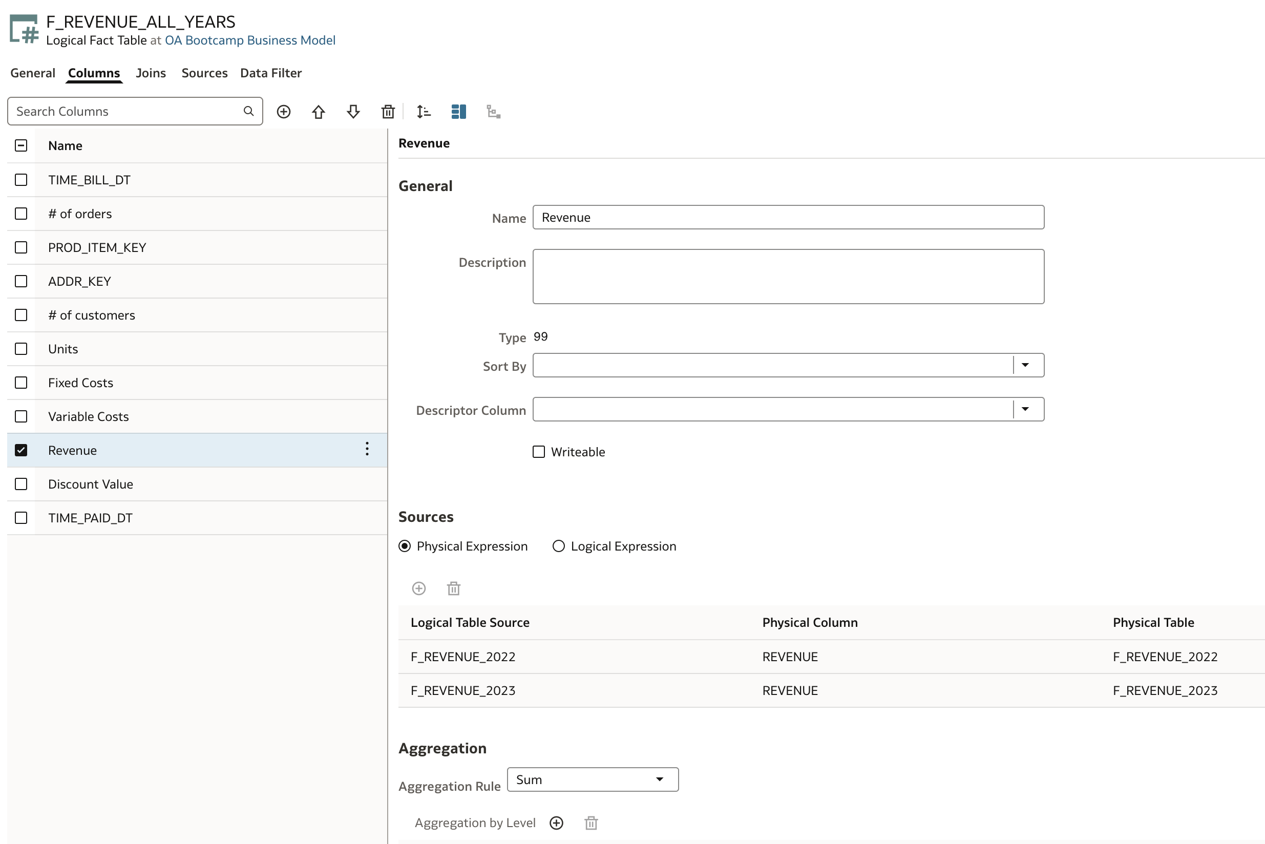Click the Name field containing Revenue
Viewport: 1265px width, 844px height.
coord(789,218)
